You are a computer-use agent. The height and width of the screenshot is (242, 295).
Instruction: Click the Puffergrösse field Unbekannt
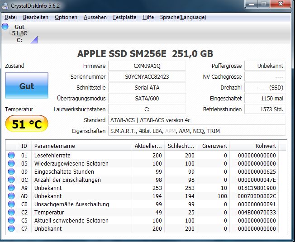265,66
